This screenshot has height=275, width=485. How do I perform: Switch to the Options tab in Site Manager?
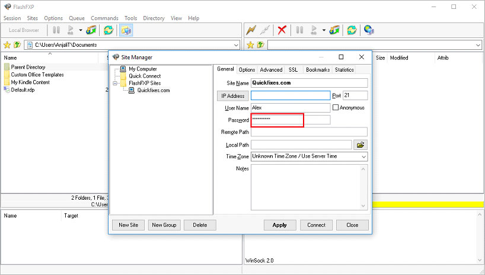[x=247, y=70]
